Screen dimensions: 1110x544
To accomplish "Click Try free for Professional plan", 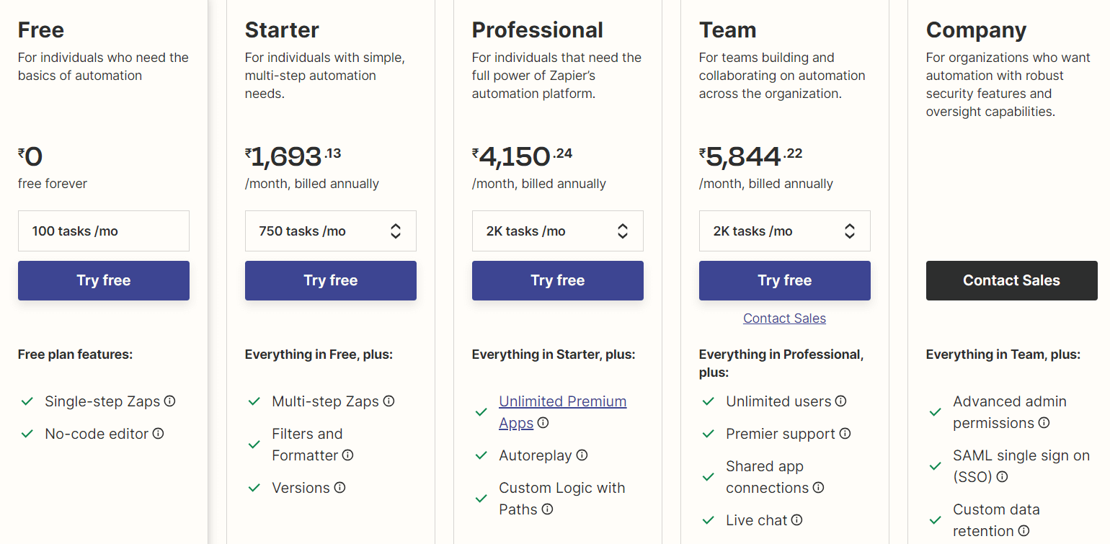I will click(558, 280).
